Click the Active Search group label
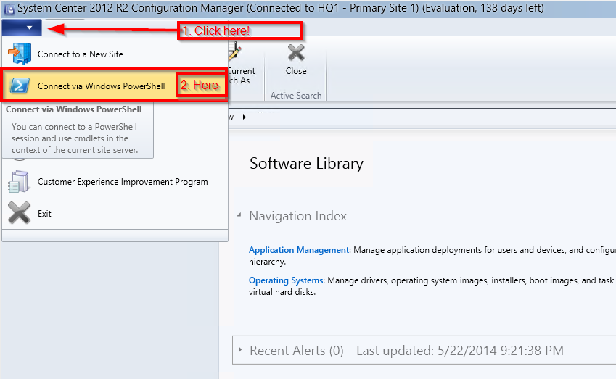Viewport: 616px width, 379px height. (x=296, y=96)
